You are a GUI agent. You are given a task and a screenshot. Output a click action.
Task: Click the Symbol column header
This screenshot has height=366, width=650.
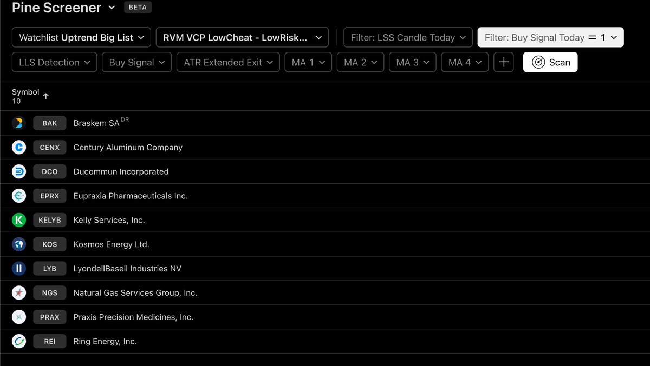click(x=25, y=92)
